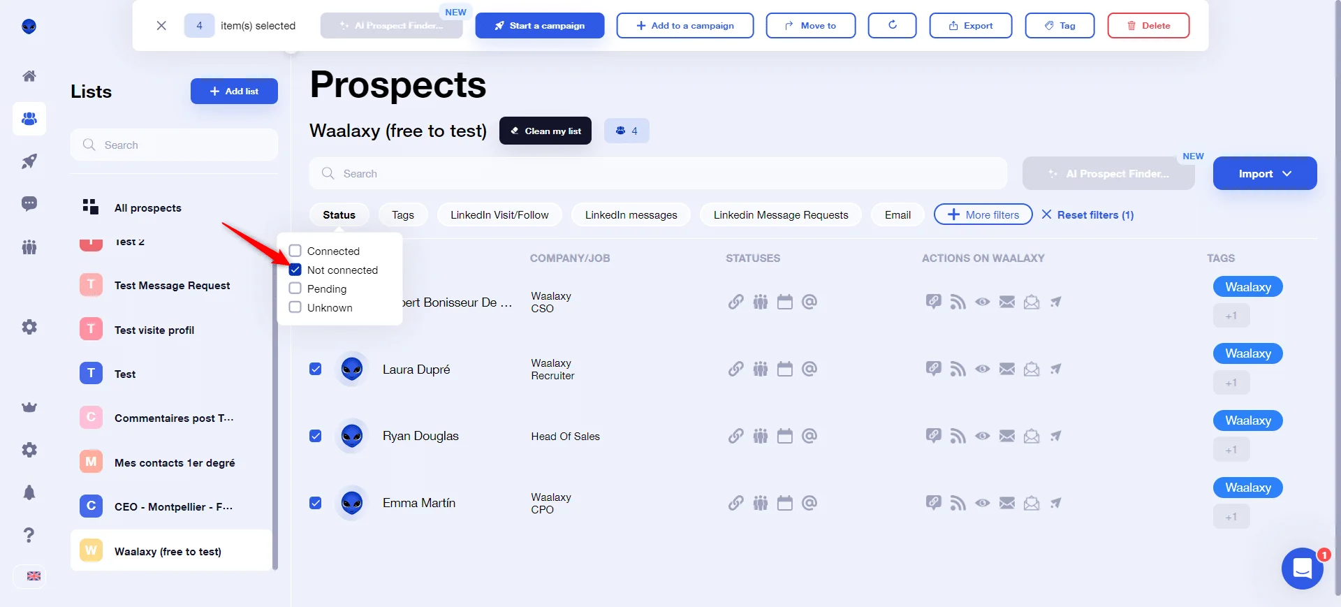Click the Add list button
This screenshot has width=1341, height=607.
pyautogui.click(x=234, y=91)
